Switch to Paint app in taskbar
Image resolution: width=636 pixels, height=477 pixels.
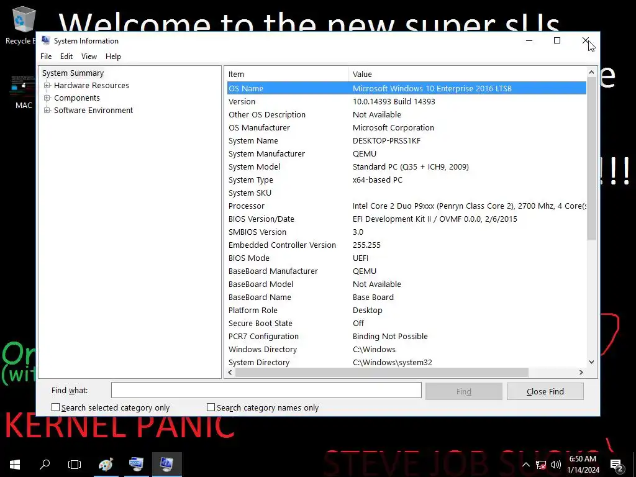(106, 464)
